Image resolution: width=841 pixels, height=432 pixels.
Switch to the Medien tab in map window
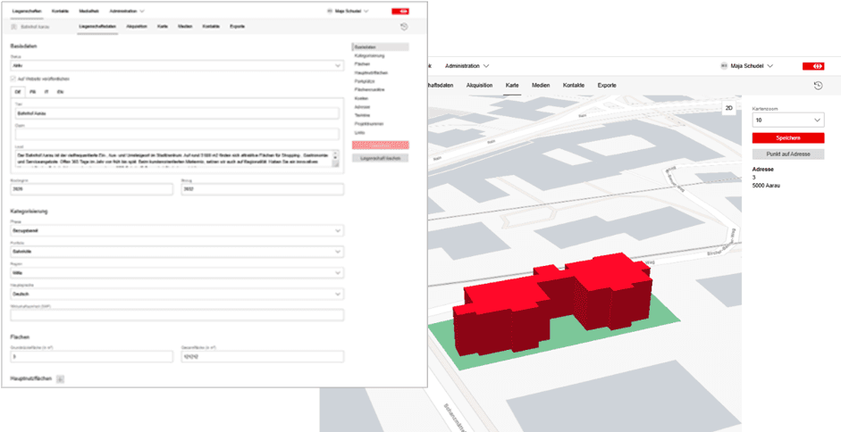click(541, 85)
